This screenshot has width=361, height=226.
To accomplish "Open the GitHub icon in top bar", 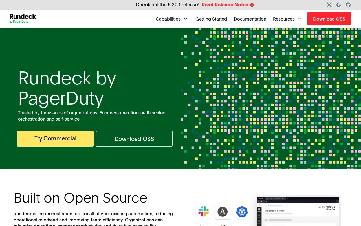I will (x=348, y=5).
